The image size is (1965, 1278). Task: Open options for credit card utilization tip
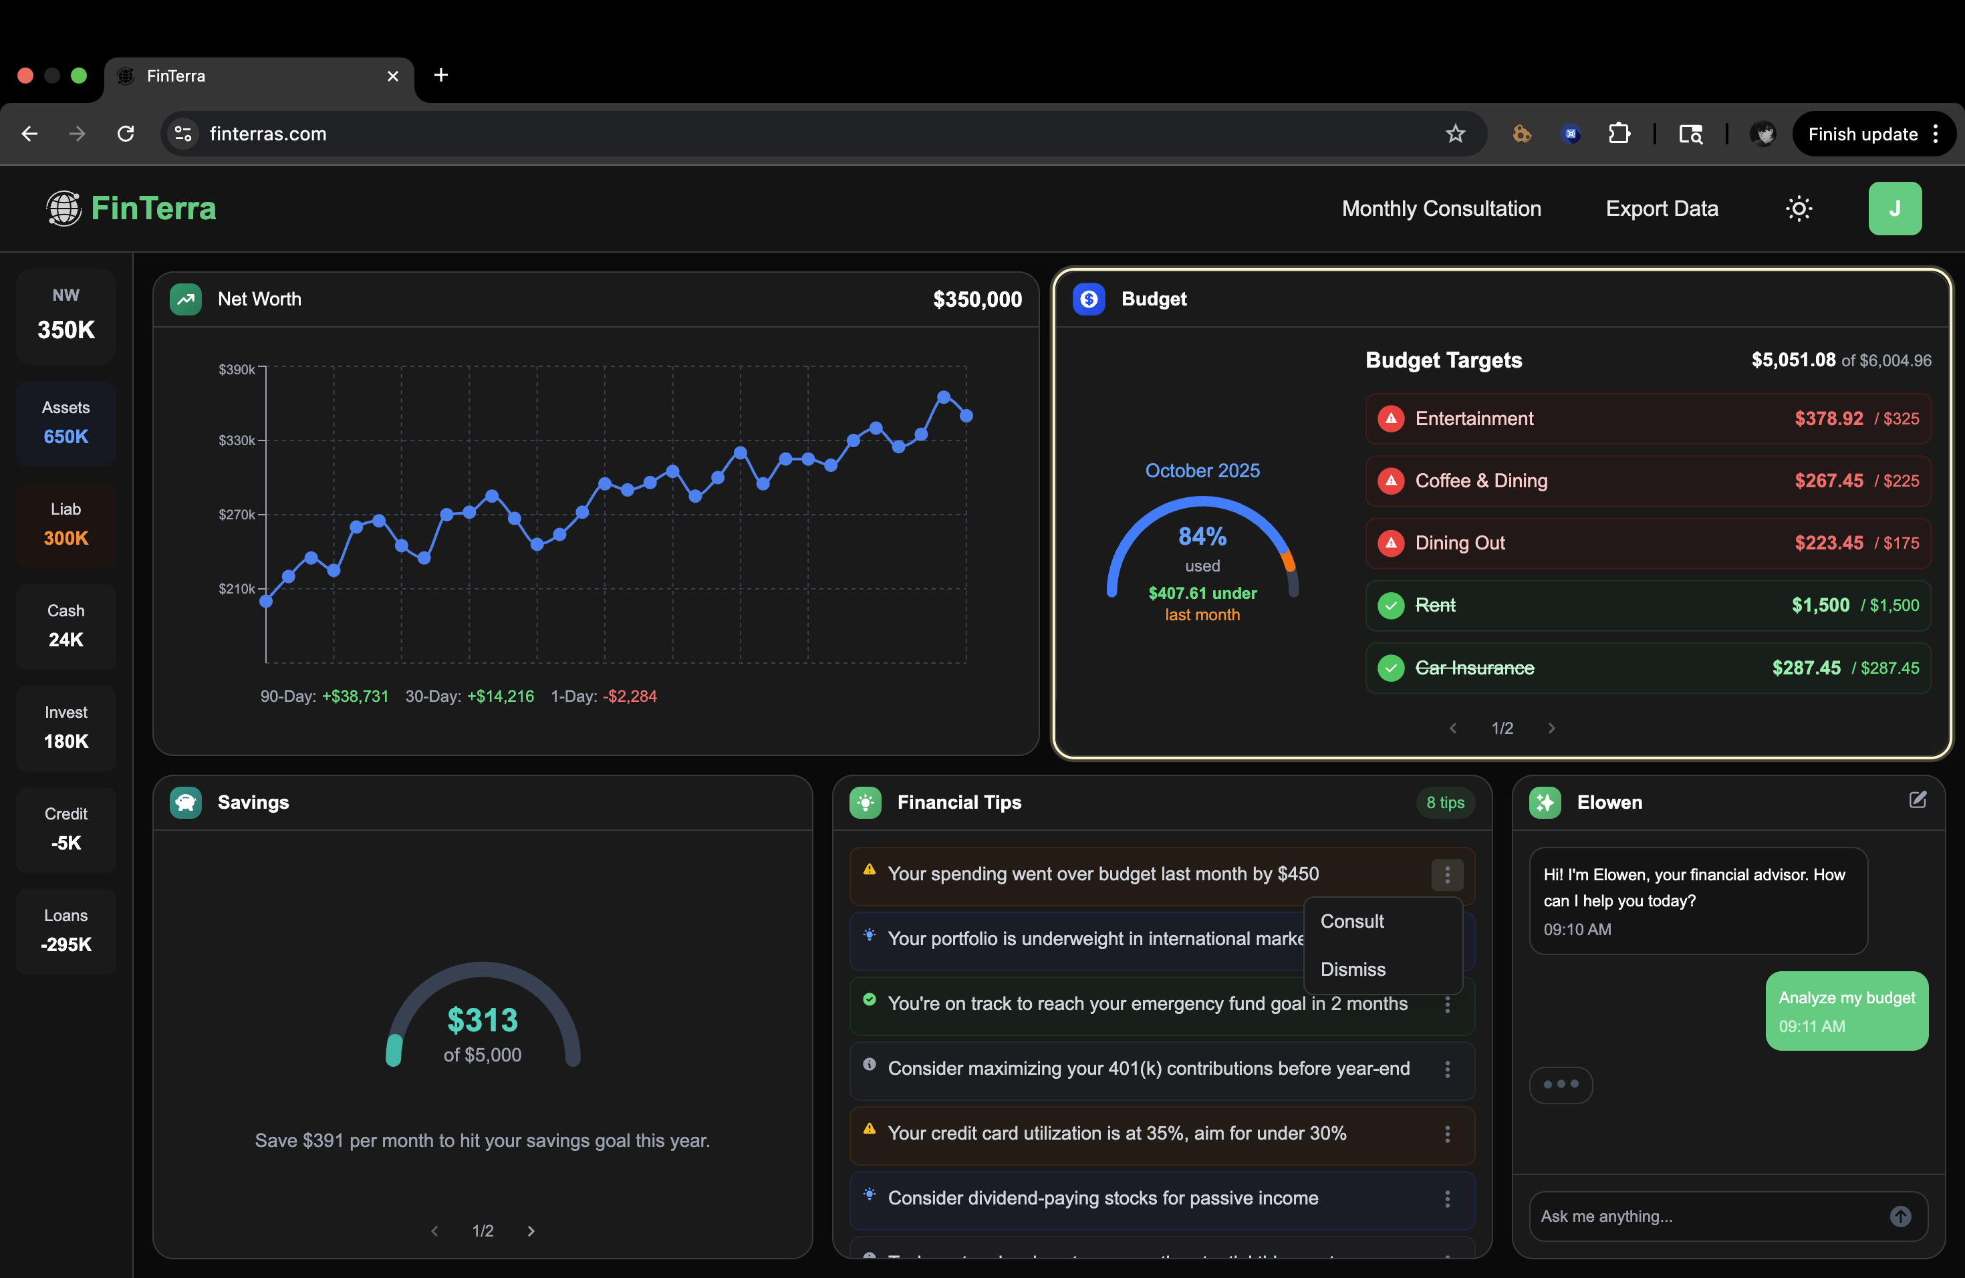(x=1446, y=1134)
